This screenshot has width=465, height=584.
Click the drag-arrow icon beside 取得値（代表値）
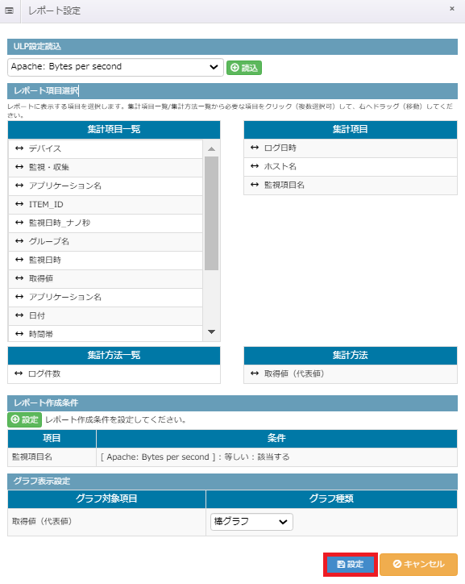(x=255, y=373)
